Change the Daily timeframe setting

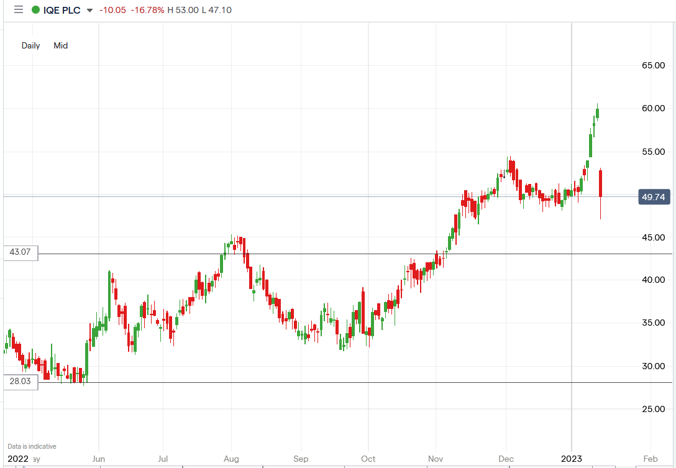click(x=30, y=45)
